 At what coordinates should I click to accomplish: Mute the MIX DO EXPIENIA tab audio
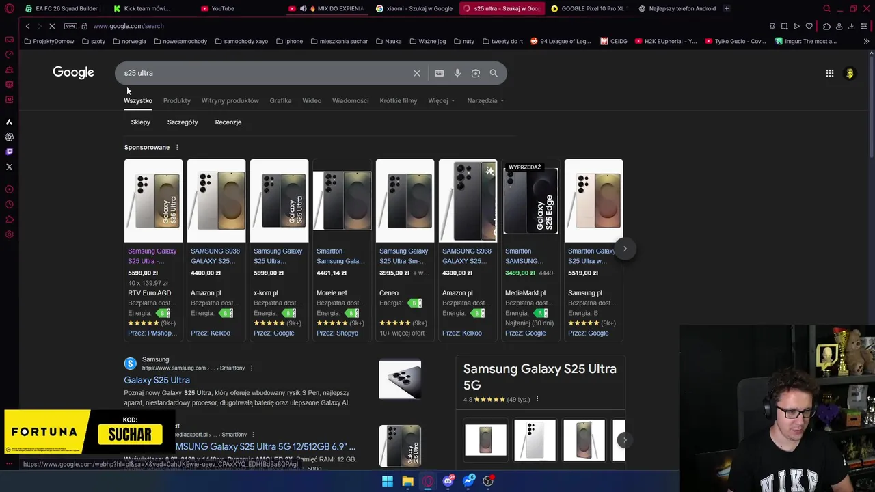point(303,8)
